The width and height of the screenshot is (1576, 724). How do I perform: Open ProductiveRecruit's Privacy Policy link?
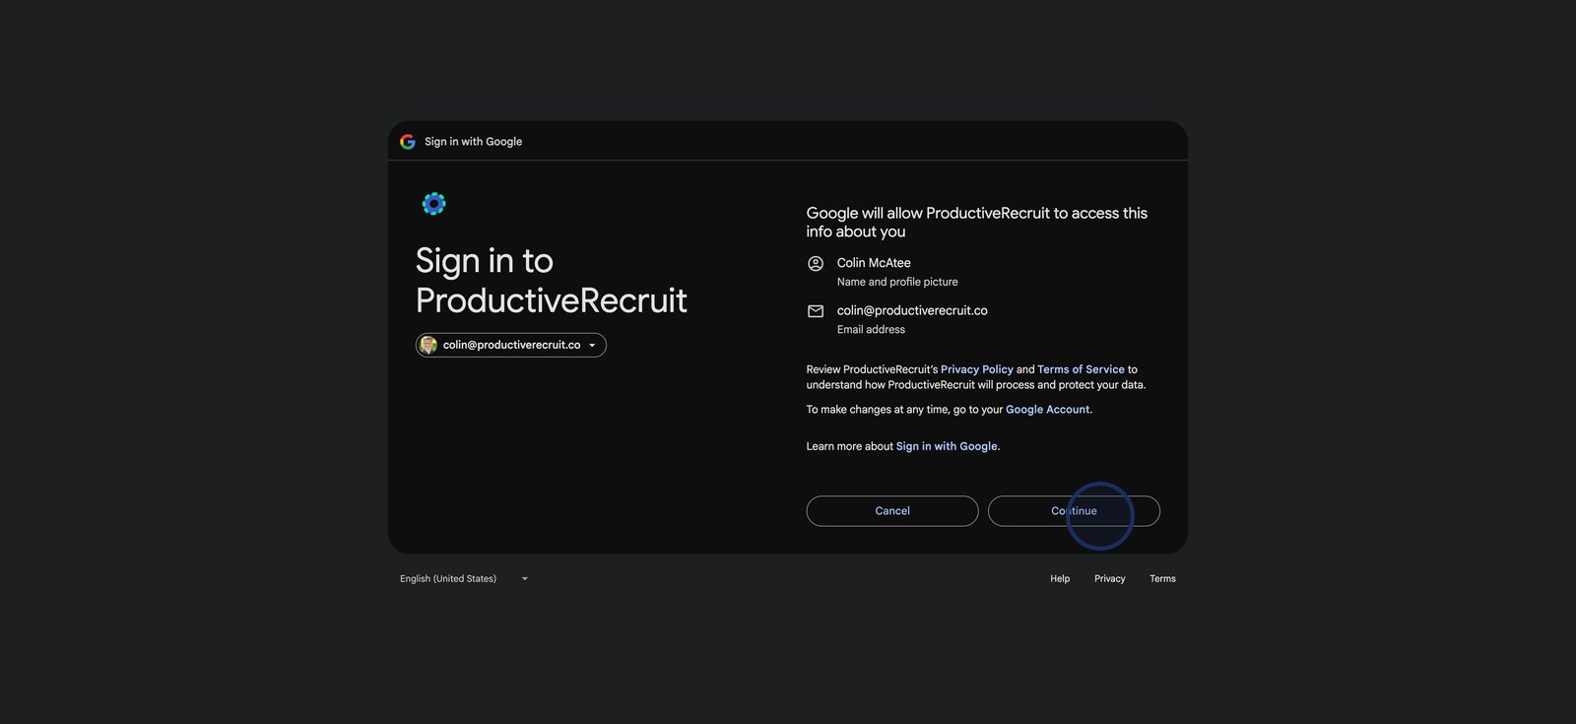pyautogui.click(x=976, y=369)
